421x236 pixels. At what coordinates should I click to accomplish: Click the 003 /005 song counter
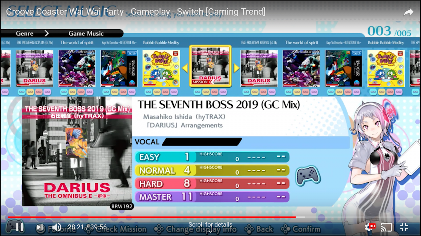click(389, 31)
